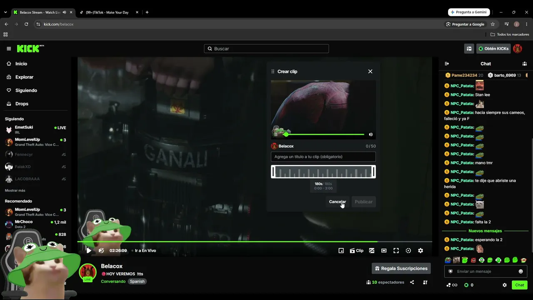Pause the clip preview playback
The width and height of the screenshot is (533, 300).
276,134
